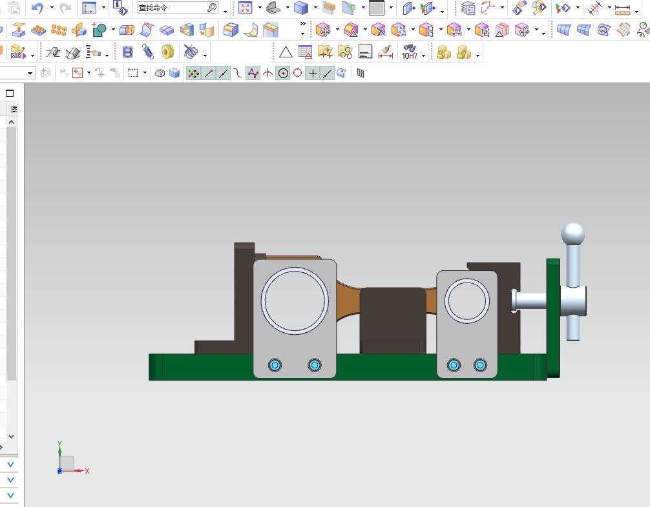The image size is (650, 507).
Task: Toggle Point on Face snap option
Action: pos(342,74)
